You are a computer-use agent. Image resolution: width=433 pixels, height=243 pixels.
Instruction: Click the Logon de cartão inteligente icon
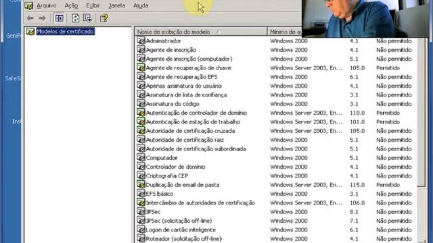coord(141,230)
